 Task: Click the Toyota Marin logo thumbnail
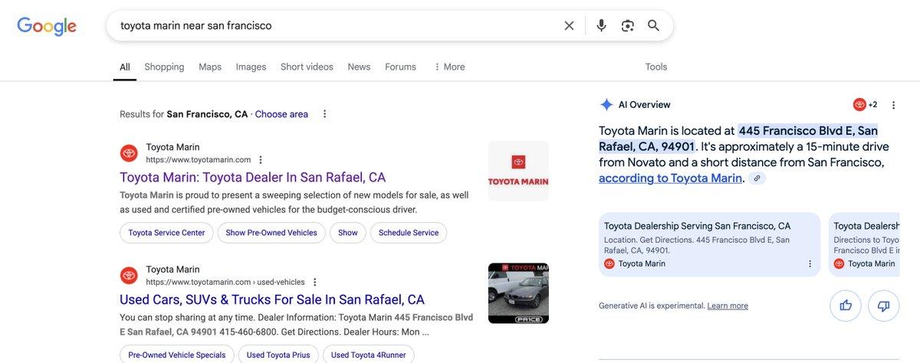click(x=518, y=171)
